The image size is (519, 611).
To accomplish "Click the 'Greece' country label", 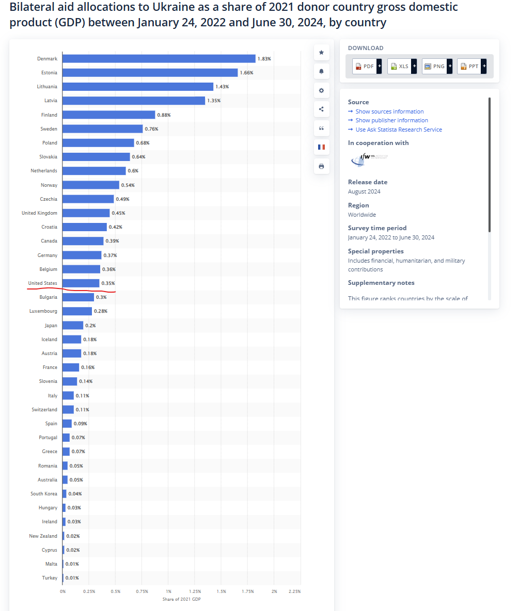I will (x=50, y=452).
